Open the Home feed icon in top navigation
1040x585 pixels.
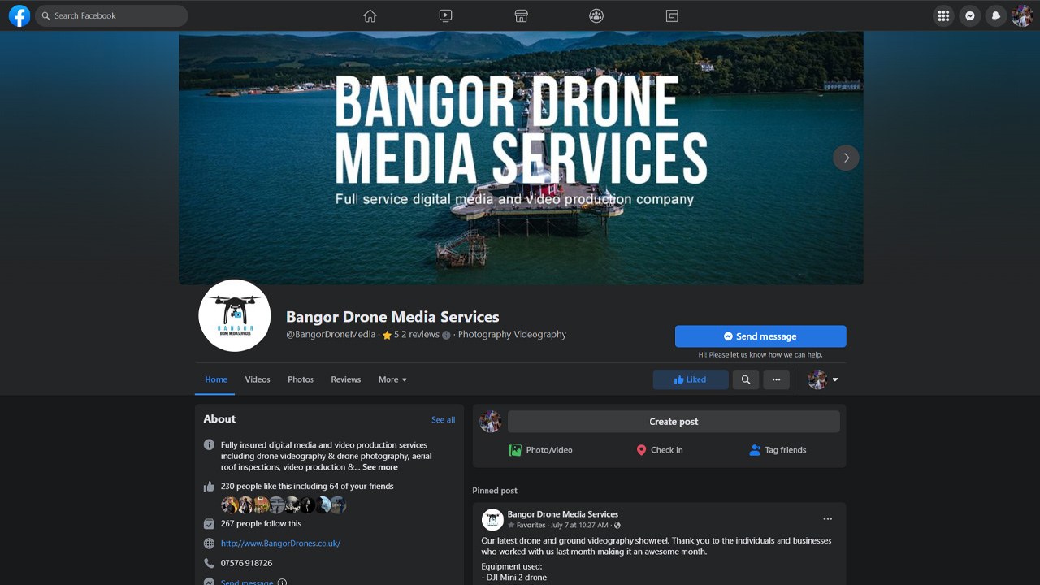(x=370, y=15)
